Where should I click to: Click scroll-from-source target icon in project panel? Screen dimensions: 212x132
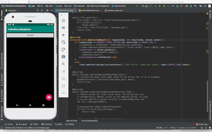coord(37,11)
